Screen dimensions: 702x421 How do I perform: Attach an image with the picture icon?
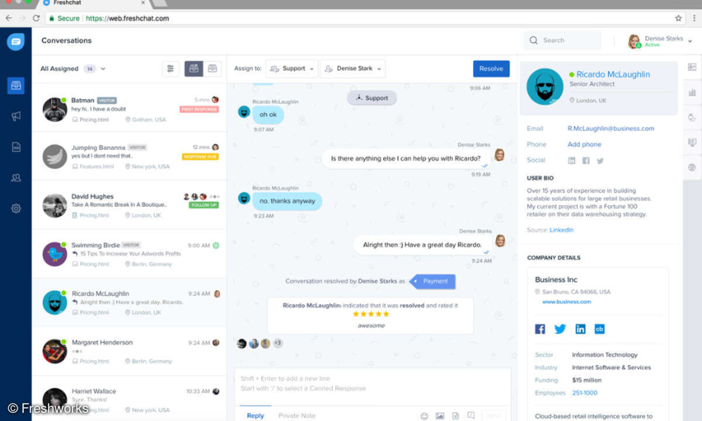tap(440, 416)
